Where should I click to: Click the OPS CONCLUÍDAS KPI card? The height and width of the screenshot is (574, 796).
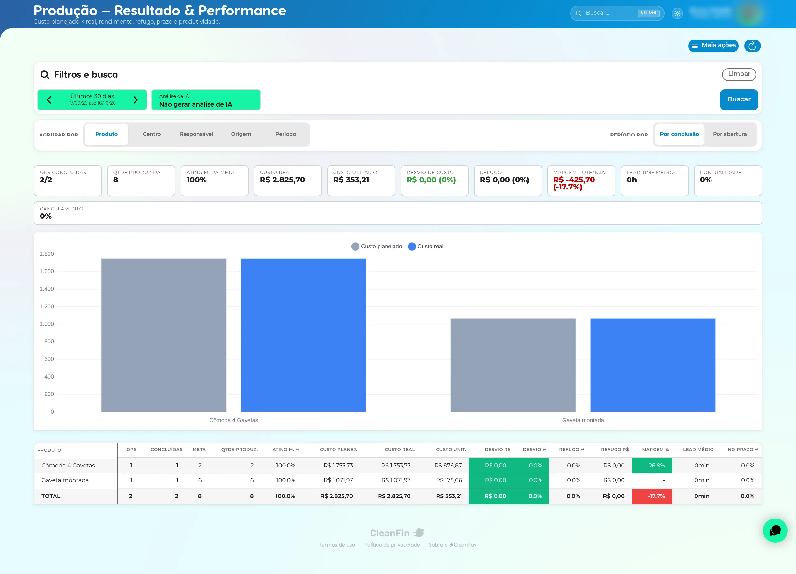68,181
